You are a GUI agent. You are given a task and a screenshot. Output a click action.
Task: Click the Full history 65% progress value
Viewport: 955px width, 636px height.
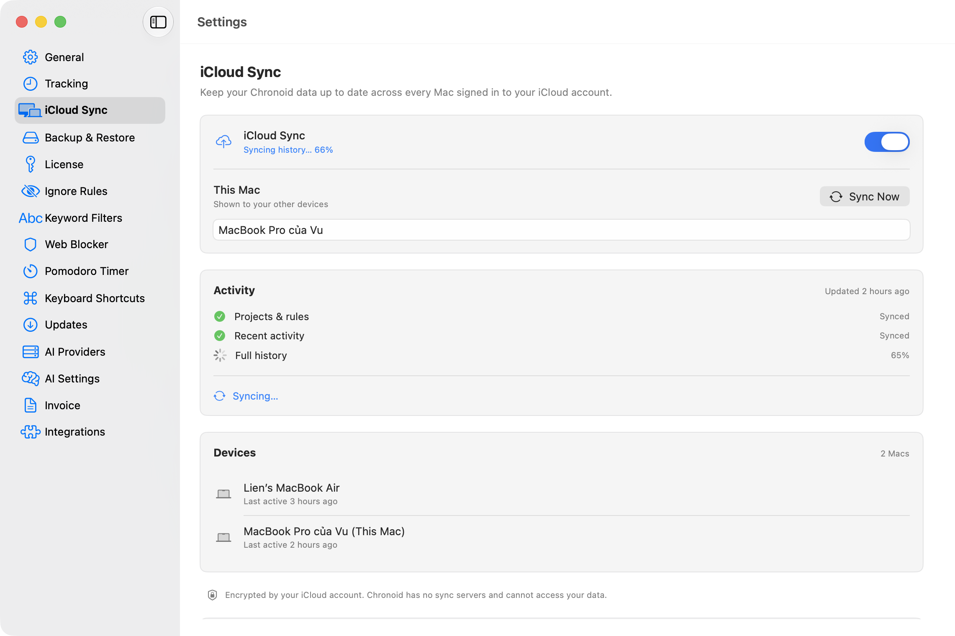[900, 355]
